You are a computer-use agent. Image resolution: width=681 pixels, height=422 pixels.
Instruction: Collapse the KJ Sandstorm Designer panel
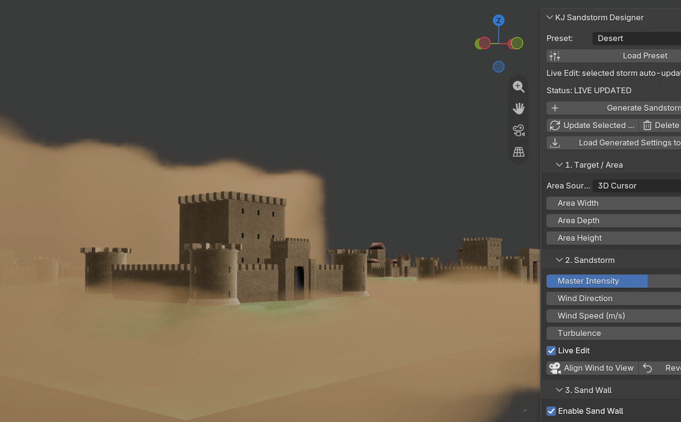549,18
